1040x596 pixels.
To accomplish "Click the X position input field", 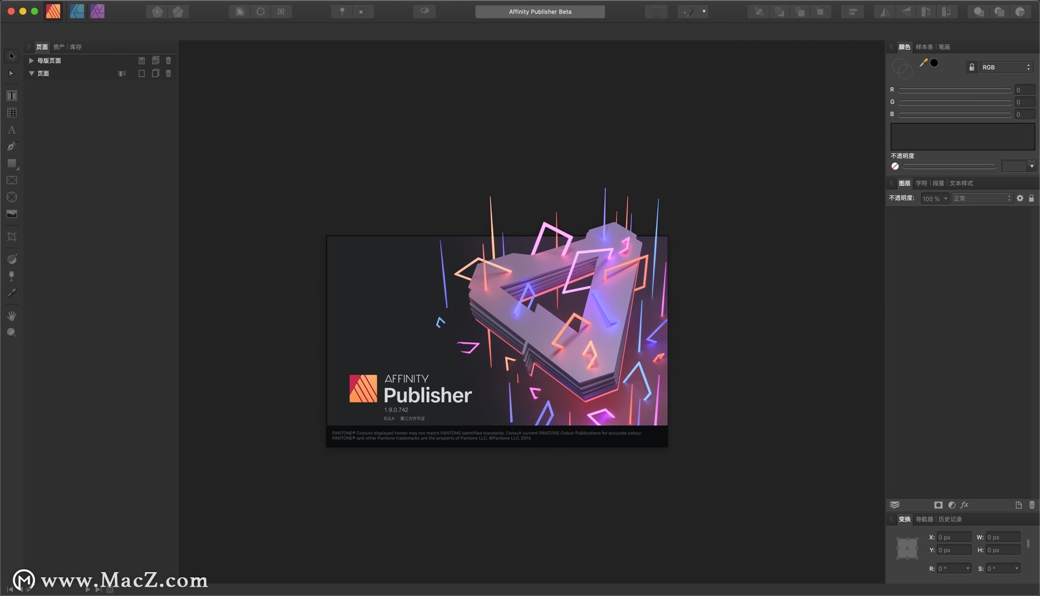I will click(954, 537).
